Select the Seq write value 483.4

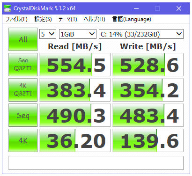(x=148, y=115)
